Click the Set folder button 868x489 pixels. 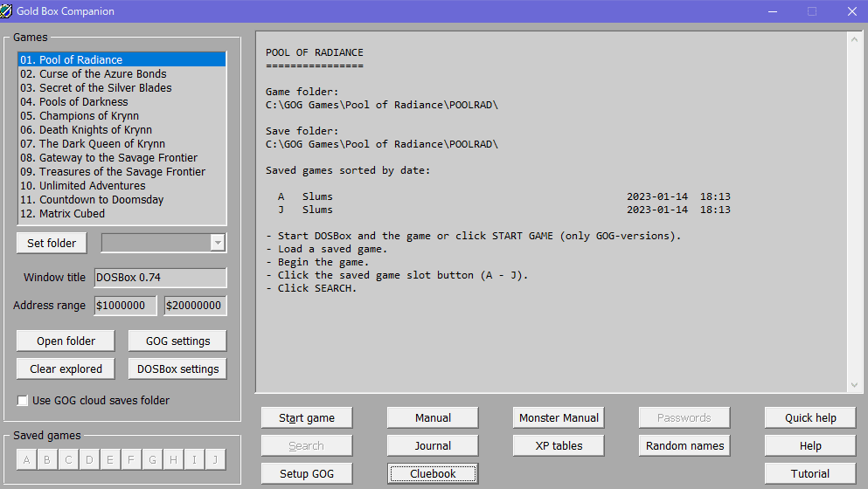[52, 243]
